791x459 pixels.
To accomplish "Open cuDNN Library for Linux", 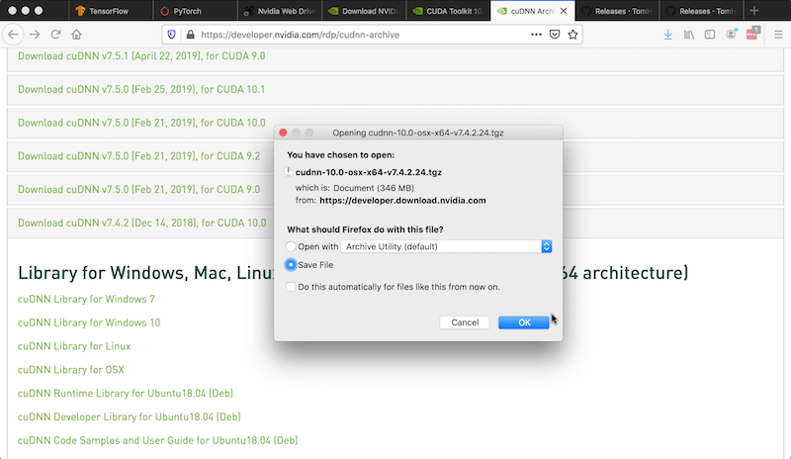I will [74, 346].
